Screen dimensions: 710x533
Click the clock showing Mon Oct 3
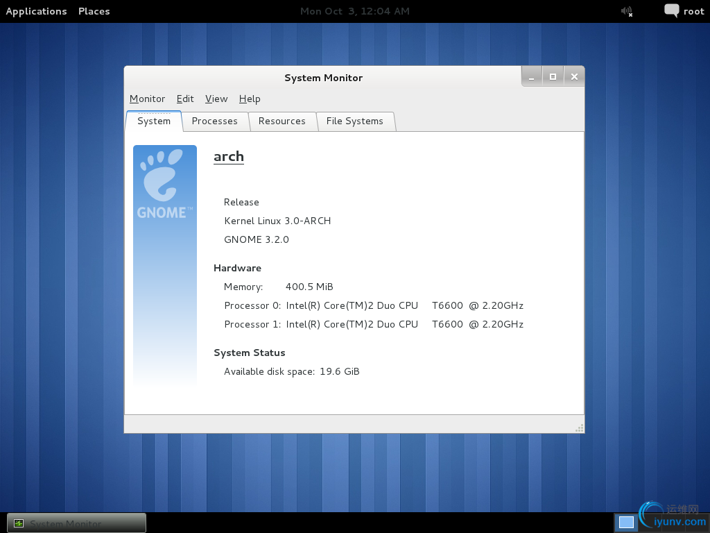point(354,11)
